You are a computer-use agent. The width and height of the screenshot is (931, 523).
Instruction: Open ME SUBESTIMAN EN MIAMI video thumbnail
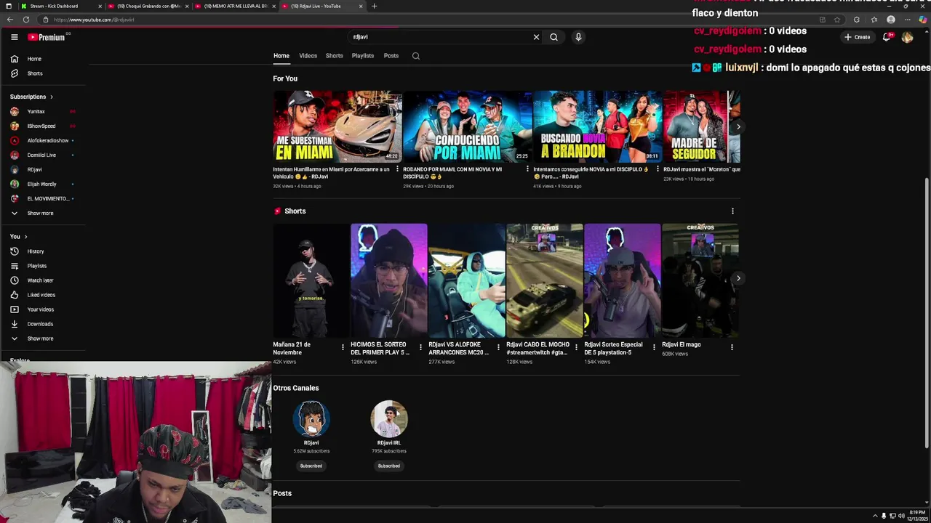click(337, 126)
